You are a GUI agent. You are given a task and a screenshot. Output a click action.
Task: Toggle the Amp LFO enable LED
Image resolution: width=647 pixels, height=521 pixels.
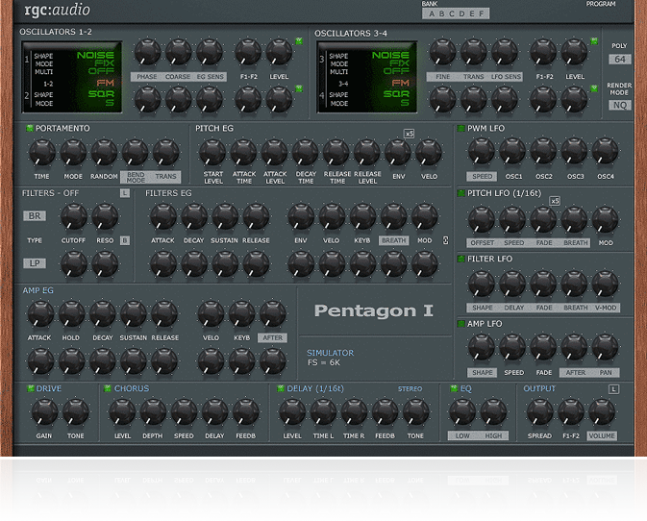460,324
